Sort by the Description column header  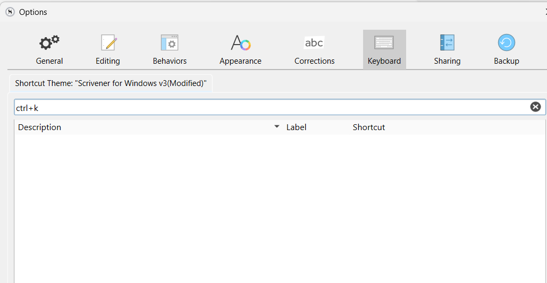40,127
